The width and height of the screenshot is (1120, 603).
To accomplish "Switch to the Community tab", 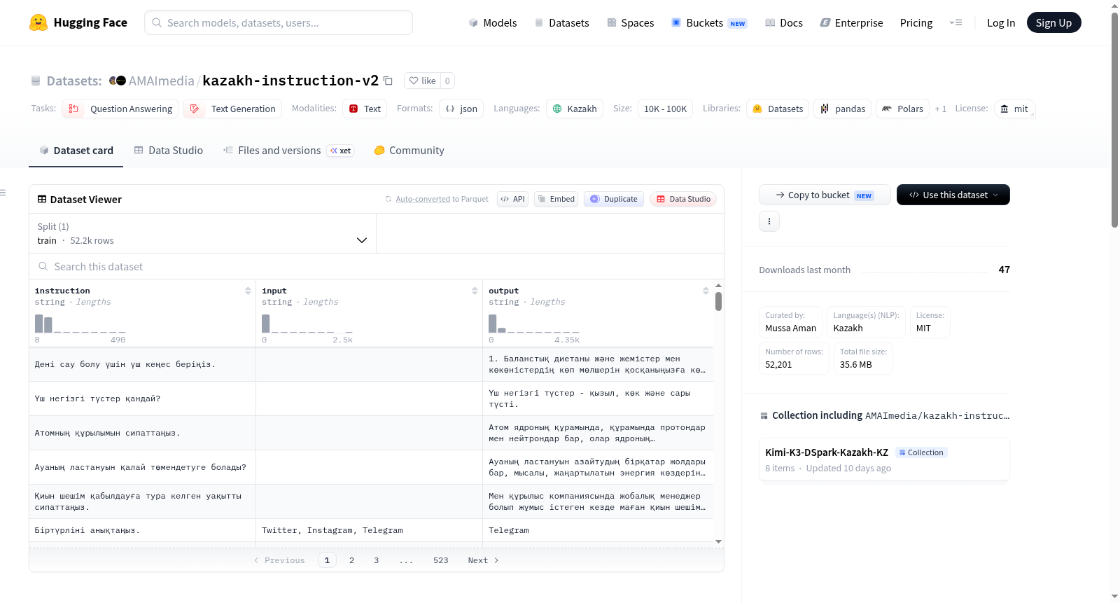I will 409,150.
